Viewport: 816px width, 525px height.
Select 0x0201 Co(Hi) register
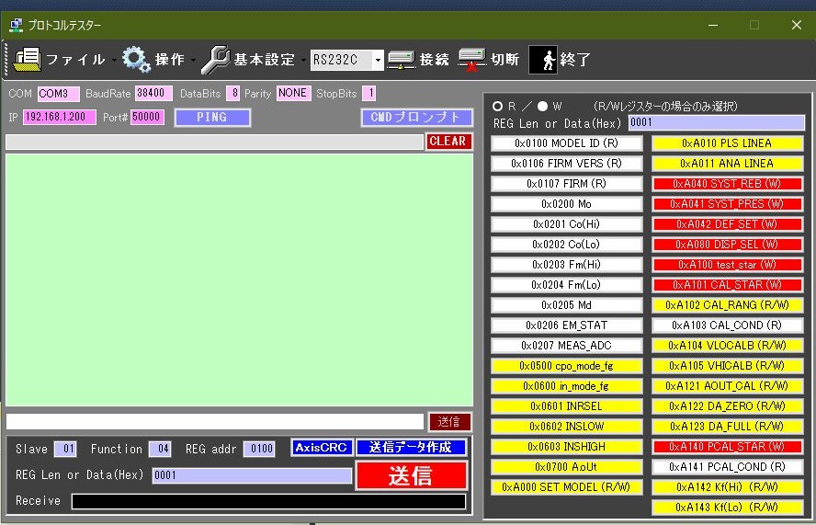pyautogui.click(x=567, y=224)
